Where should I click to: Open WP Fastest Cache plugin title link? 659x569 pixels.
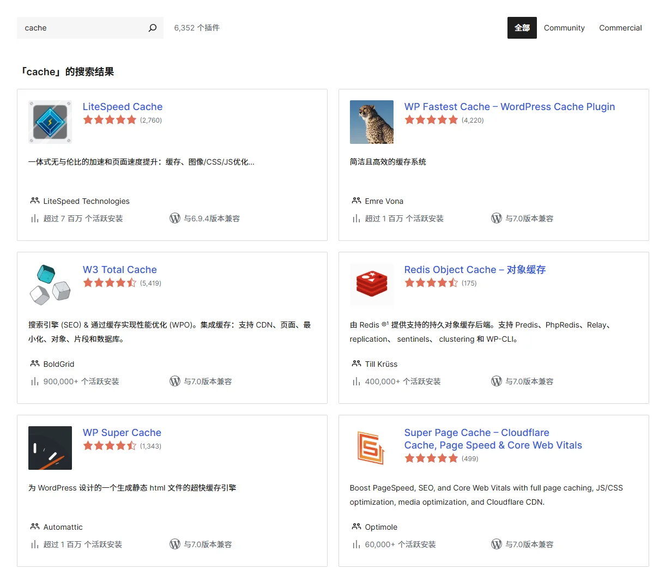(510, 107)
